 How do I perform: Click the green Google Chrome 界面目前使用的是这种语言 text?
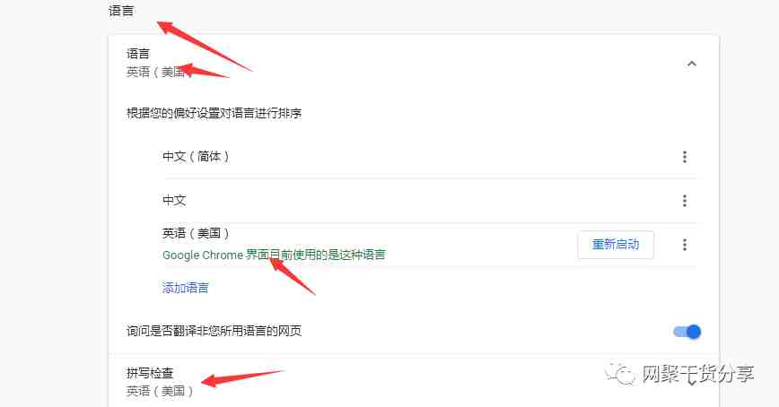tap(274, 255)
